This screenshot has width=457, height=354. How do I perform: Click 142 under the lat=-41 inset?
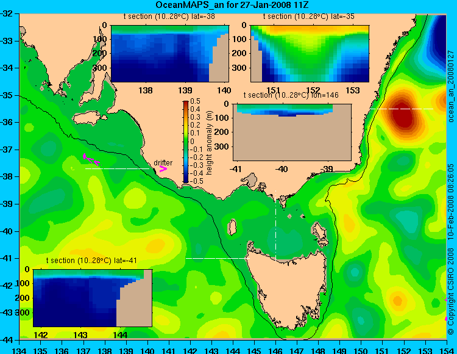click(x=40, y=335)
